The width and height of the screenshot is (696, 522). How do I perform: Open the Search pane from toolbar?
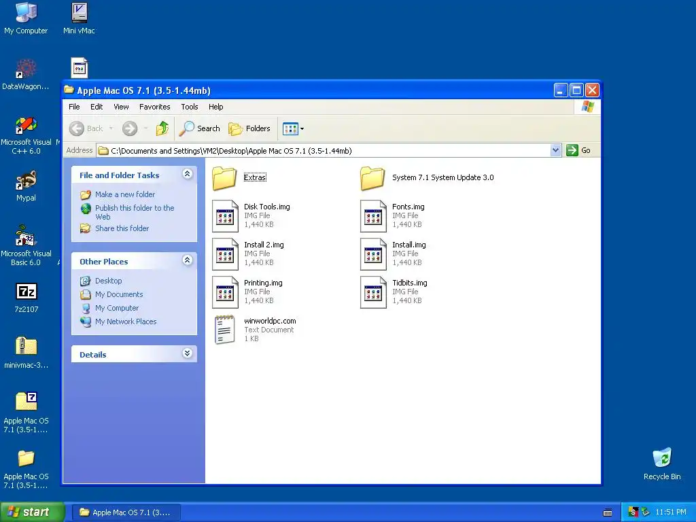pos(199,128)
